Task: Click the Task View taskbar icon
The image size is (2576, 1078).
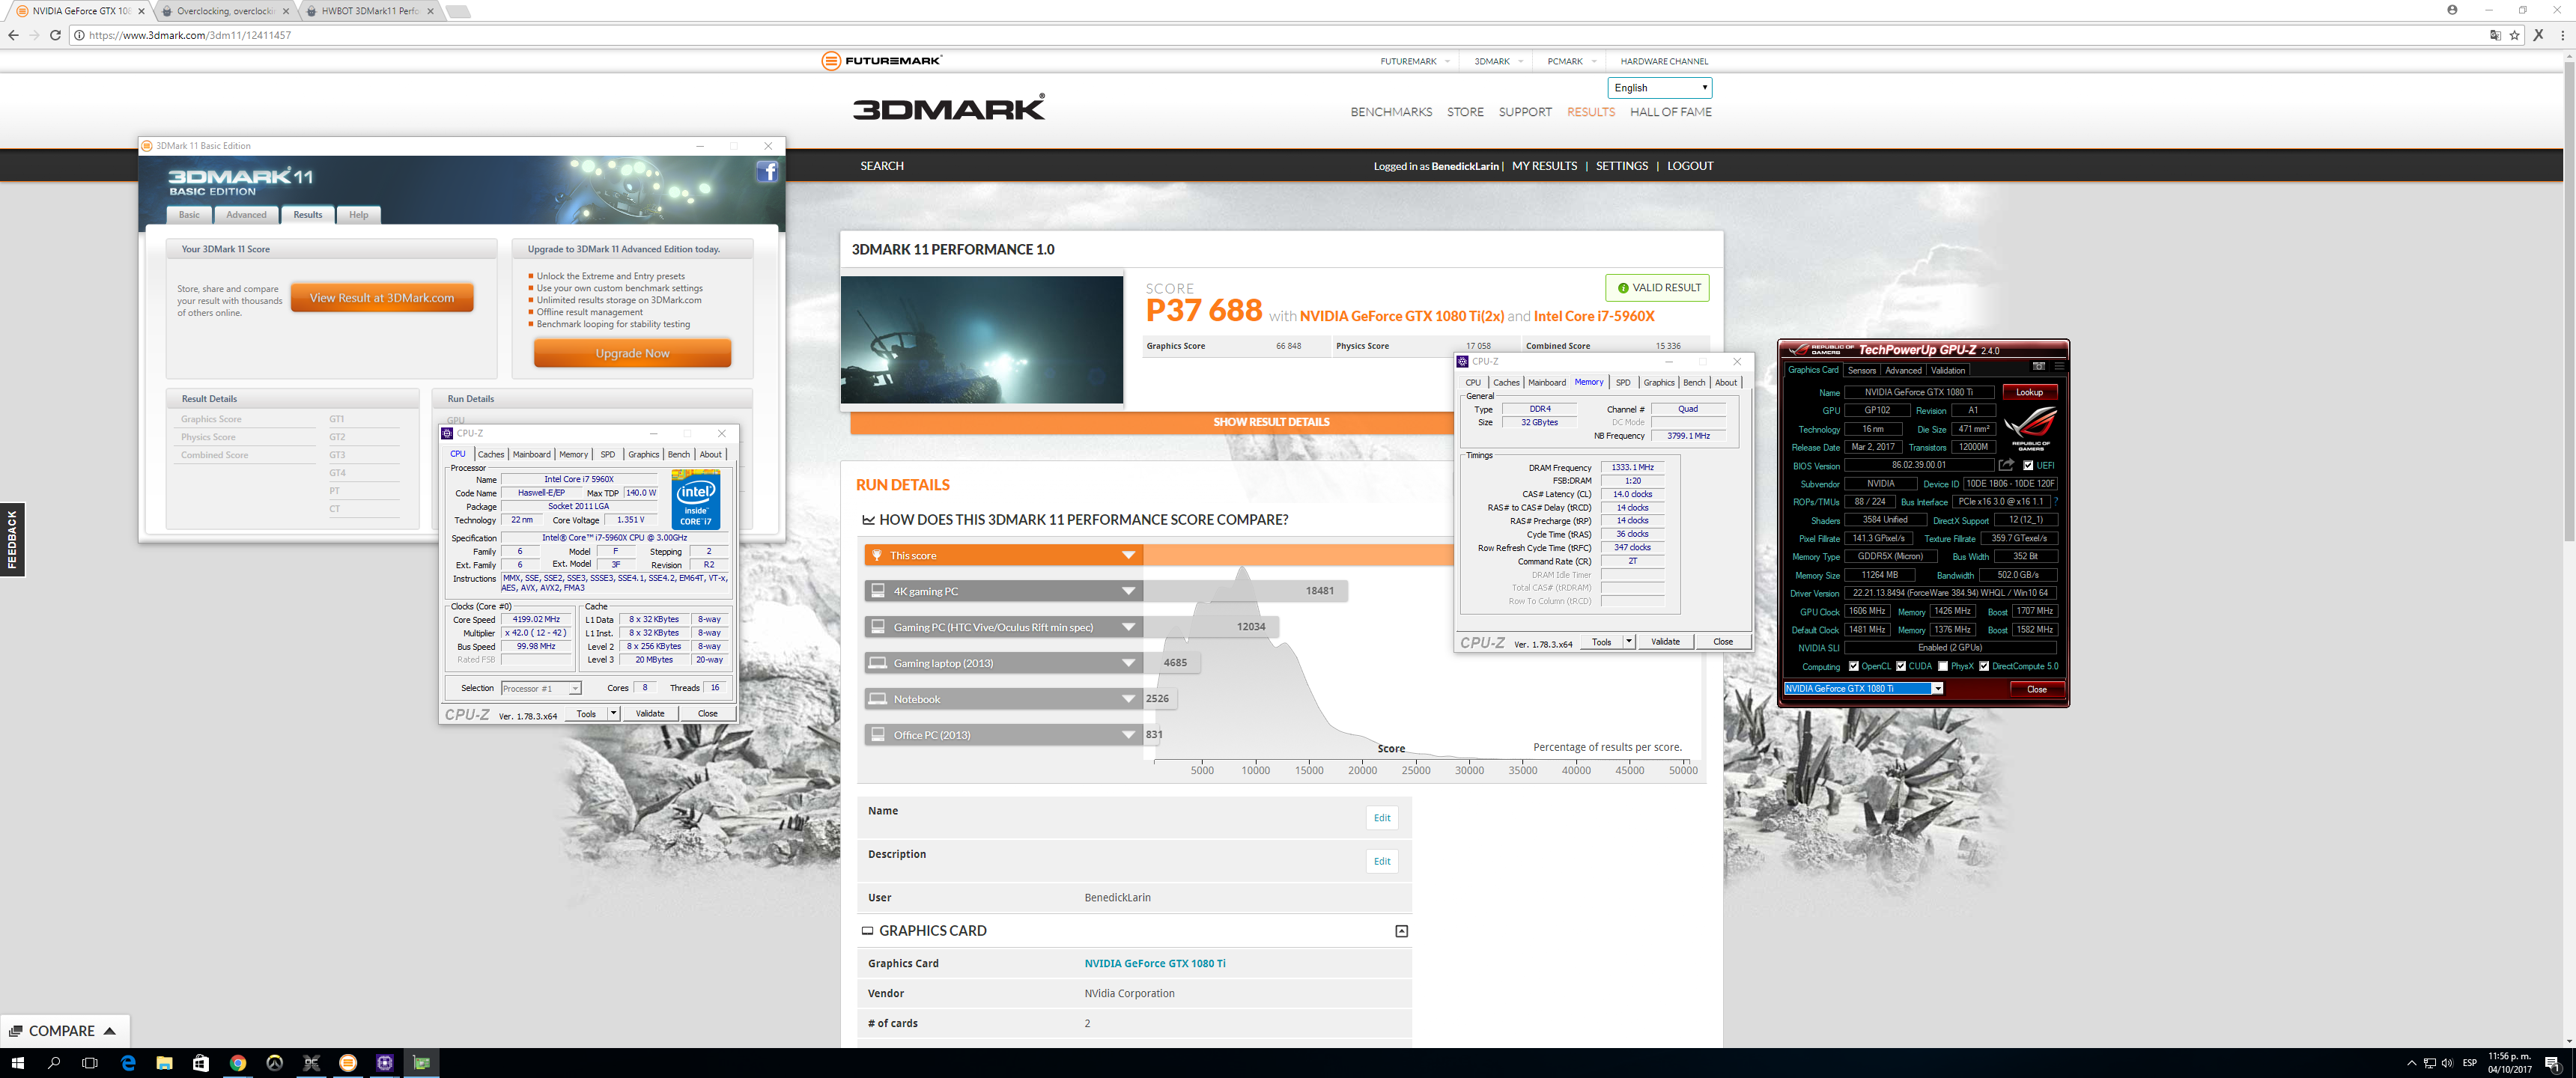Action: tap(90, 1063)
